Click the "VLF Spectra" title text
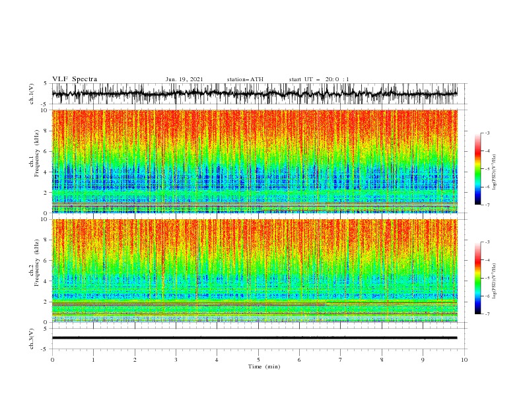Screen dimensions: 523x404 pos(75,79)
